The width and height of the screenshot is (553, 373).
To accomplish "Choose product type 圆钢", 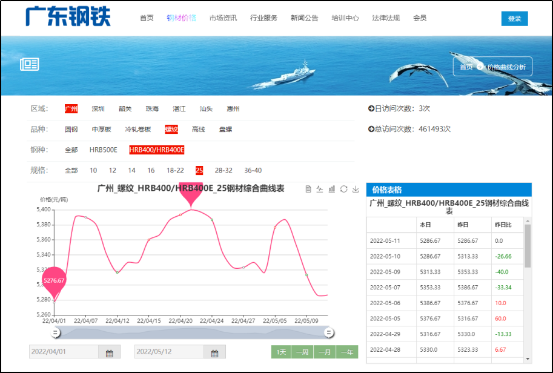I will coord(71,130).
